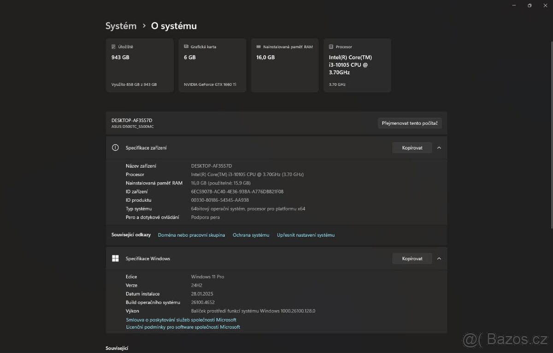Click the Nainstalovaná paměť RAM memory icon
This screenshot has width=553, height=353.
(259, 47)
